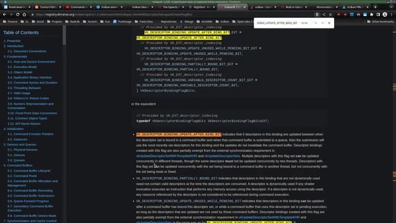Open the Finance bookmarks folder
The width and height of the screenshot is (396, 223).
11,22
